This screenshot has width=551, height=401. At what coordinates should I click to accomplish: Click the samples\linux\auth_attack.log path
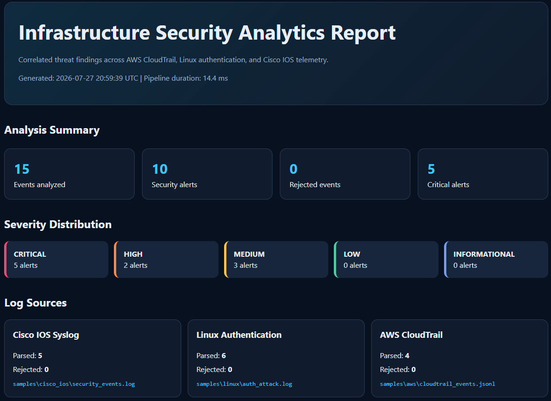(244, 384)
